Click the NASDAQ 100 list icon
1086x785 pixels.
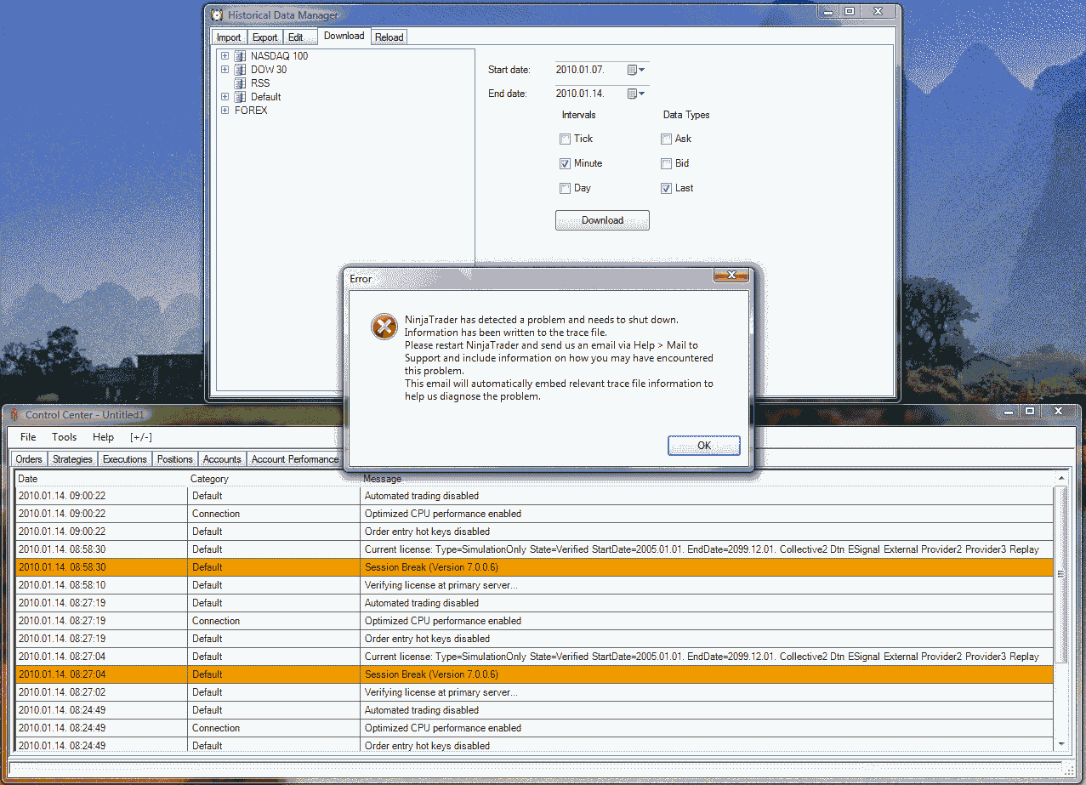pos(240,56)
